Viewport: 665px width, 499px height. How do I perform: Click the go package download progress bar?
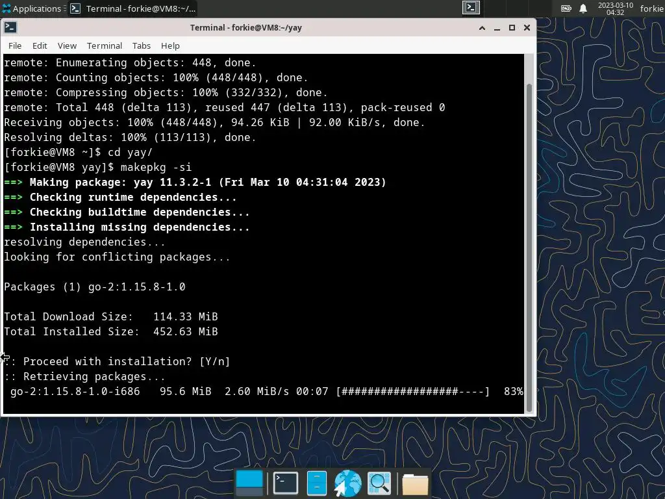pos(412,391)
